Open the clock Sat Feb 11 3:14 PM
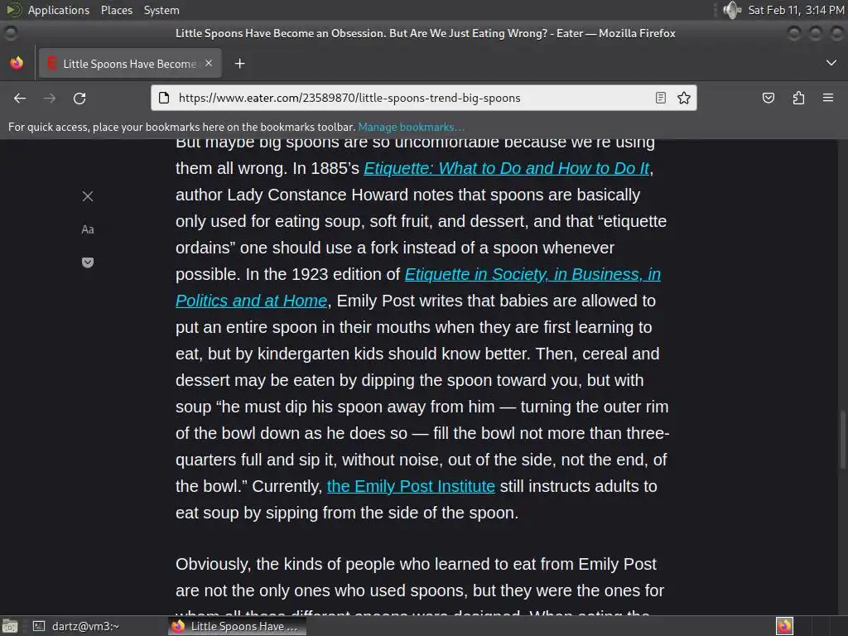Viewport: 848px width, 636px height. [x=796, y=10]
